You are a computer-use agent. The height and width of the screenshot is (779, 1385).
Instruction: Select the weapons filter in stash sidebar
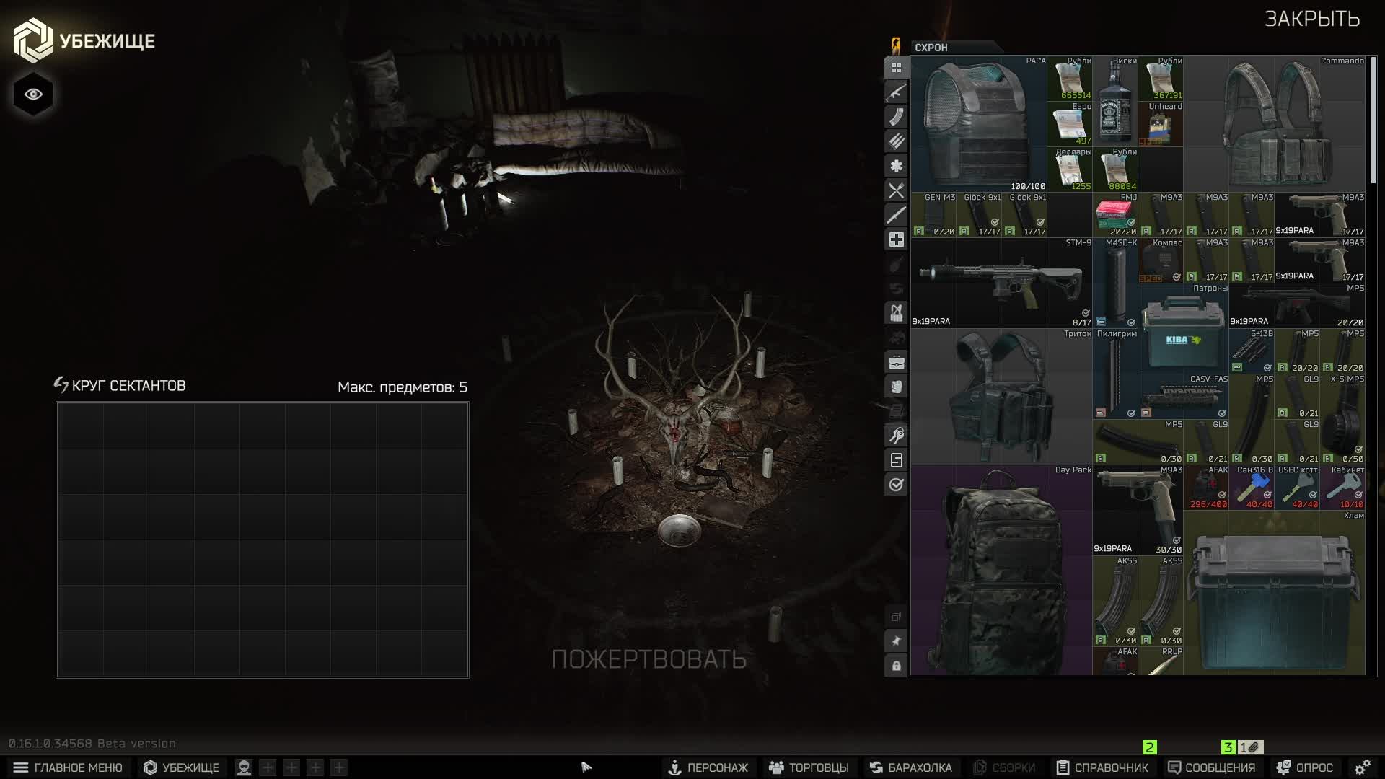[x=897, y=92]
